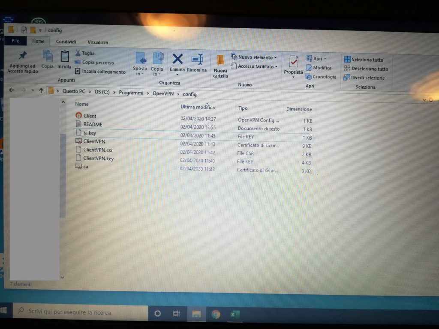
Task: Click the Sposta in icon
Action: 141,58
